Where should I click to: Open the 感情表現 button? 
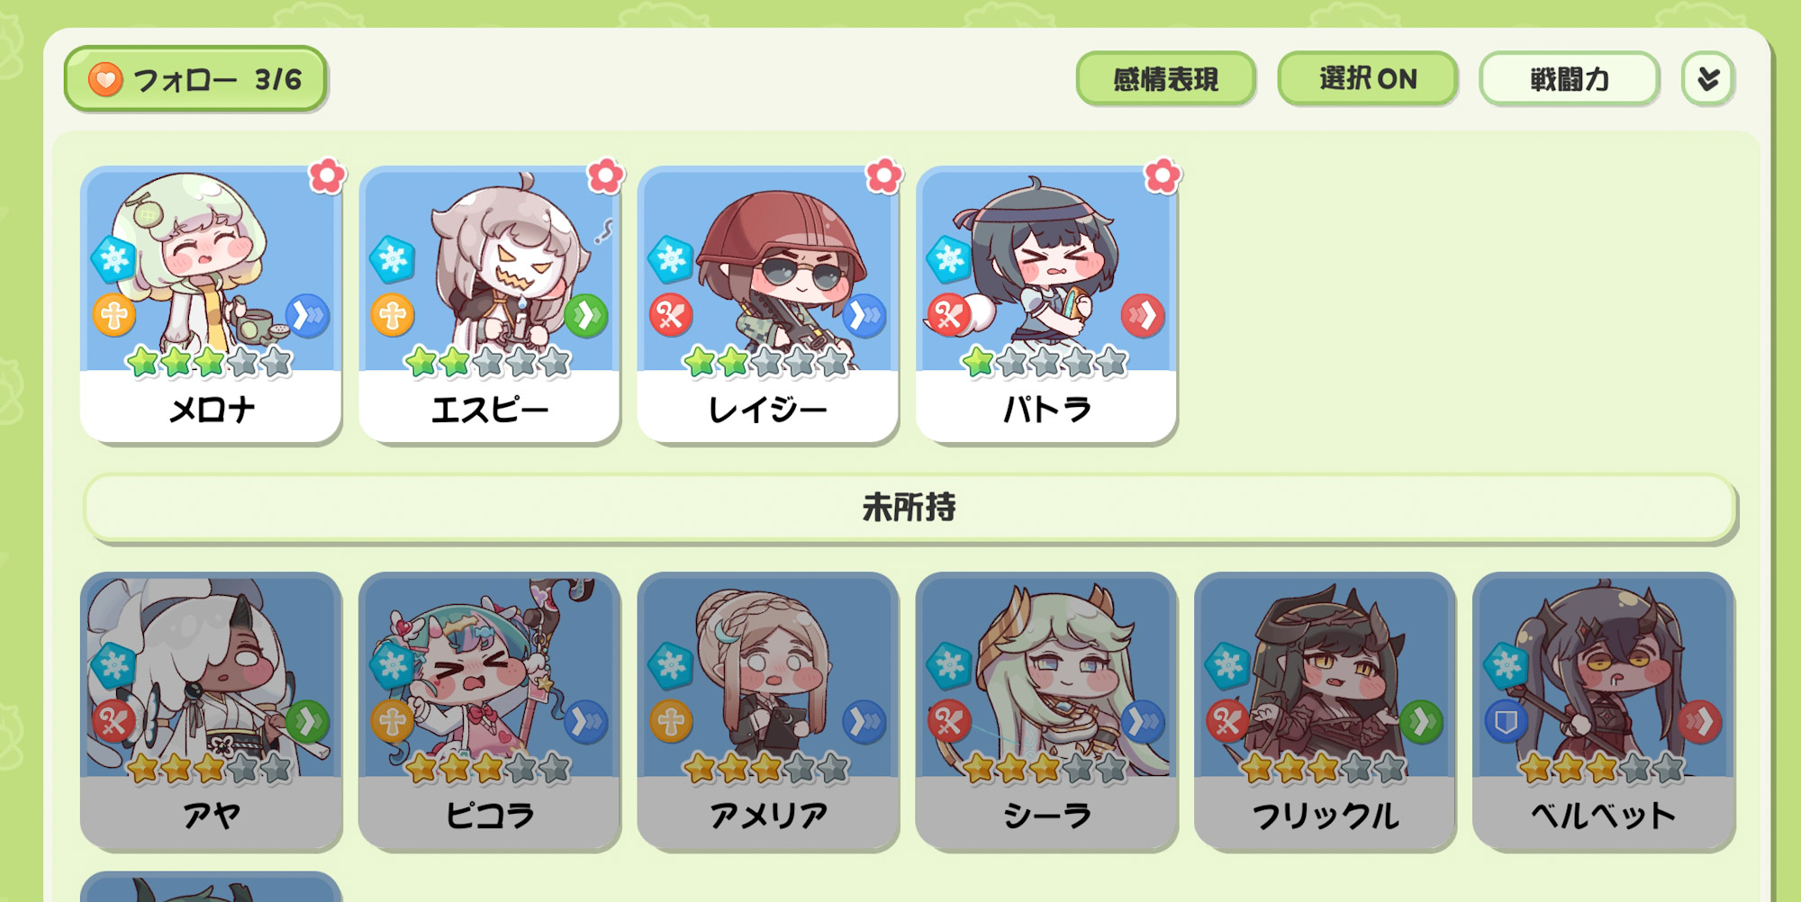[1166, 79]
